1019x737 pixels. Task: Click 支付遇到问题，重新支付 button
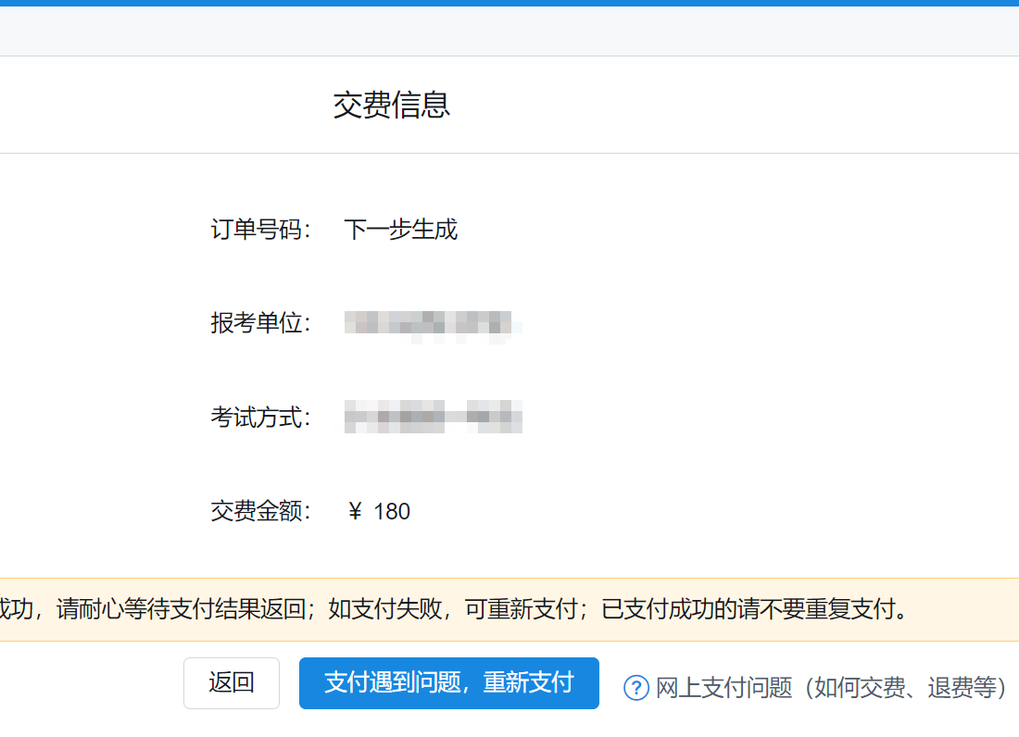pyautogui.click(x=449, y=683)
